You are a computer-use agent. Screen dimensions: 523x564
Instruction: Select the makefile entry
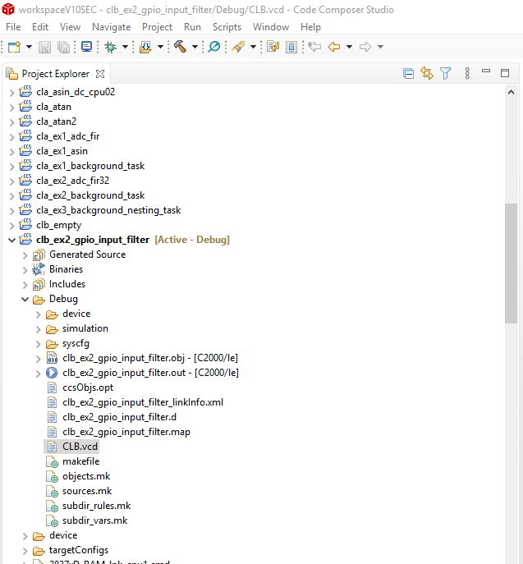pyautogui.click(x=81, y=461)
